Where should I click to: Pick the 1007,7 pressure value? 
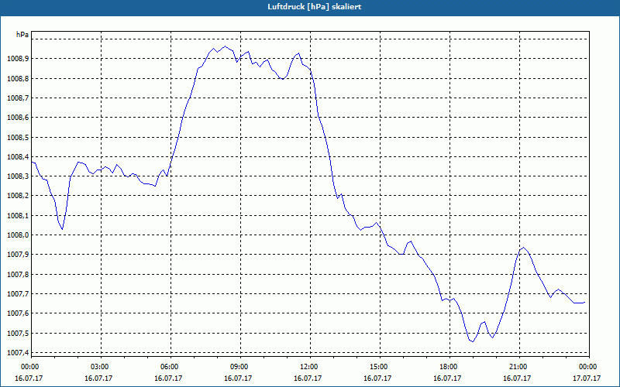tap(18, 294)
